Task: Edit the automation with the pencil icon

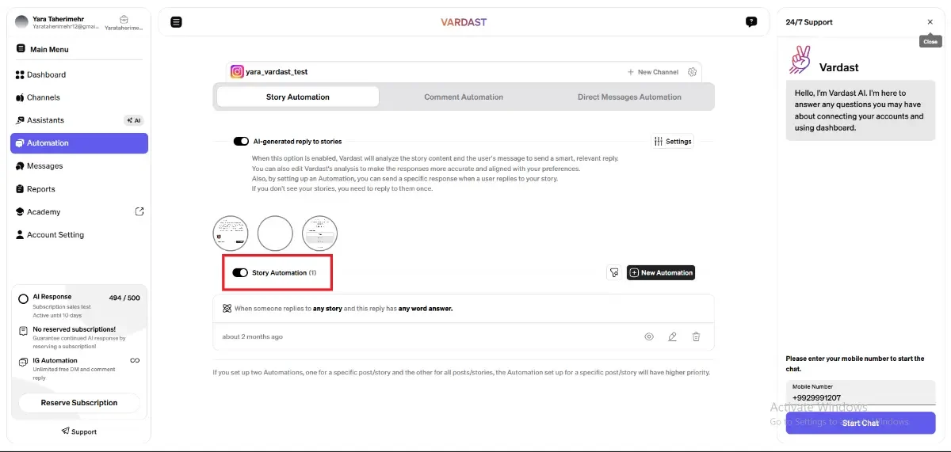Action: tap(673, 336)
